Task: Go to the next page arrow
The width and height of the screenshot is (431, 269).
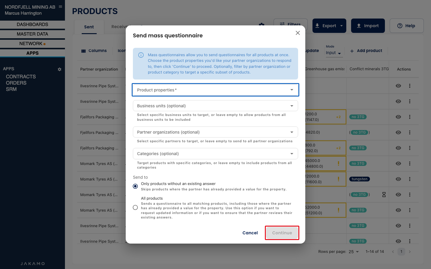Action: tap(410, 252)
